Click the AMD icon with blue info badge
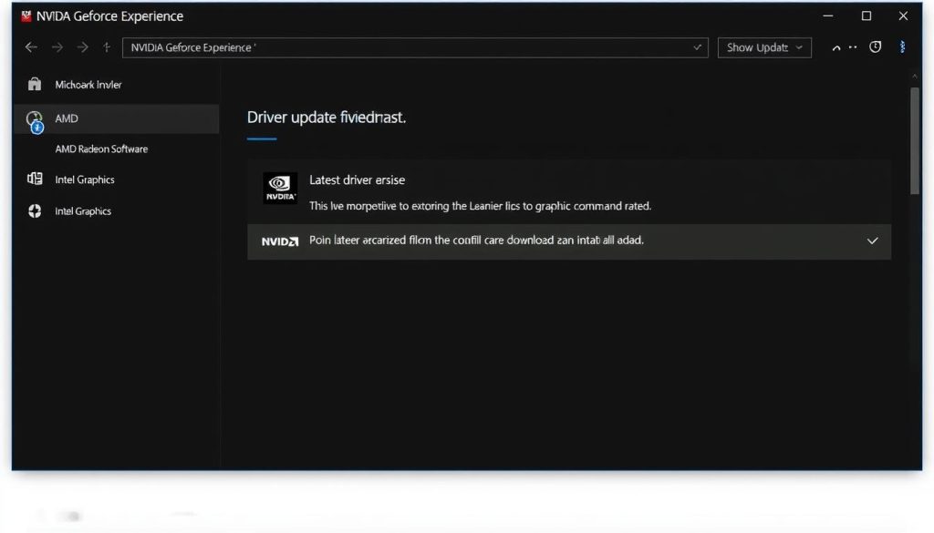The height and width of the screenshot is (533, 934). [35, 120]
